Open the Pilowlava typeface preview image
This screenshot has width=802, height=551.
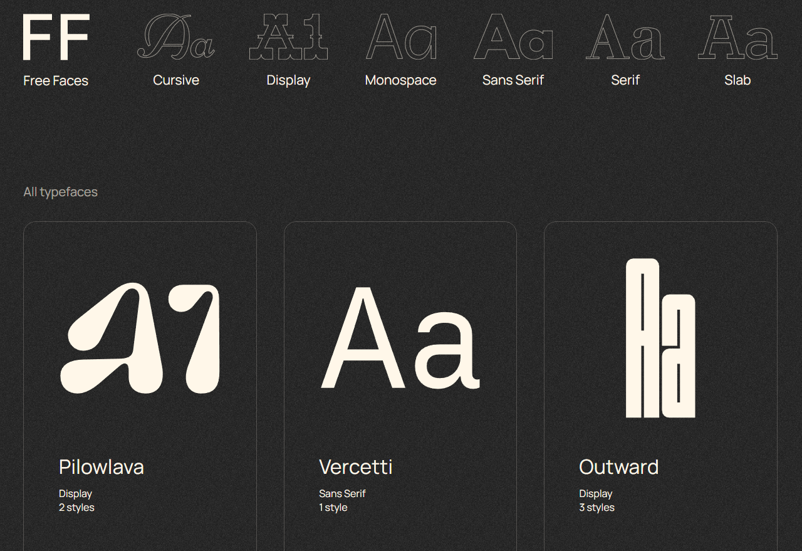(x=140, y=338)
